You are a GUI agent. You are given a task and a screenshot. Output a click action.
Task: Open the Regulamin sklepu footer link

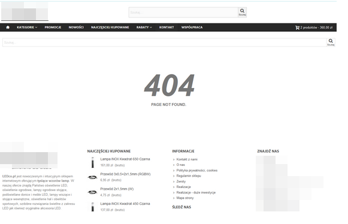(x=189, y=176)
